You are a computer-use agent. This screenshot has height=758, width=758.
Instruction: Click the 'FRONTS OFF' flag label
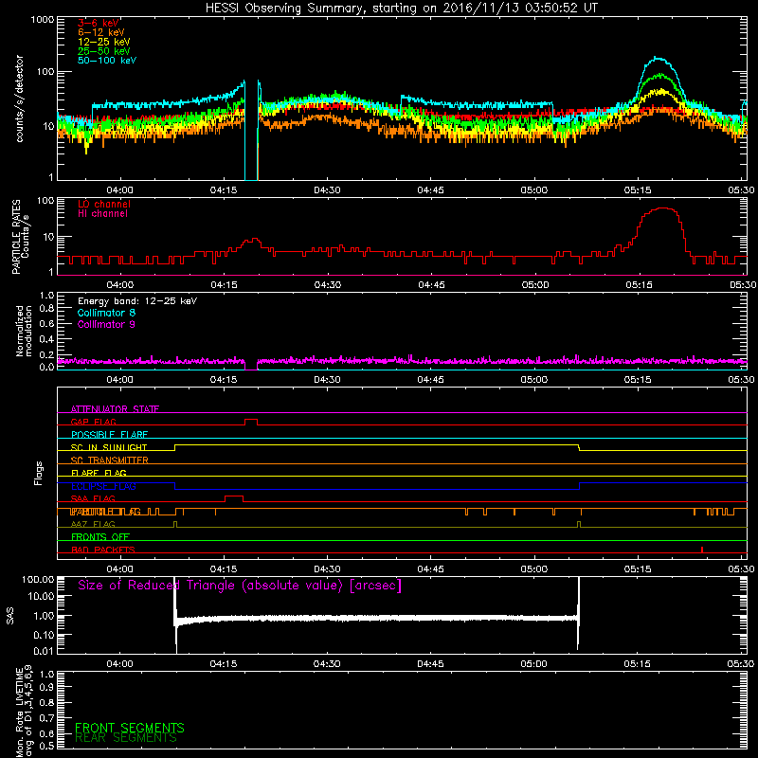pos(100,537)
